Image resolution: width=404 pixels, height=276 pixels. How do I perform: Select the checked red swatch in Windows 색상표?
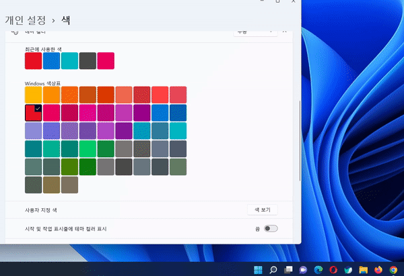tap(33, 113)
